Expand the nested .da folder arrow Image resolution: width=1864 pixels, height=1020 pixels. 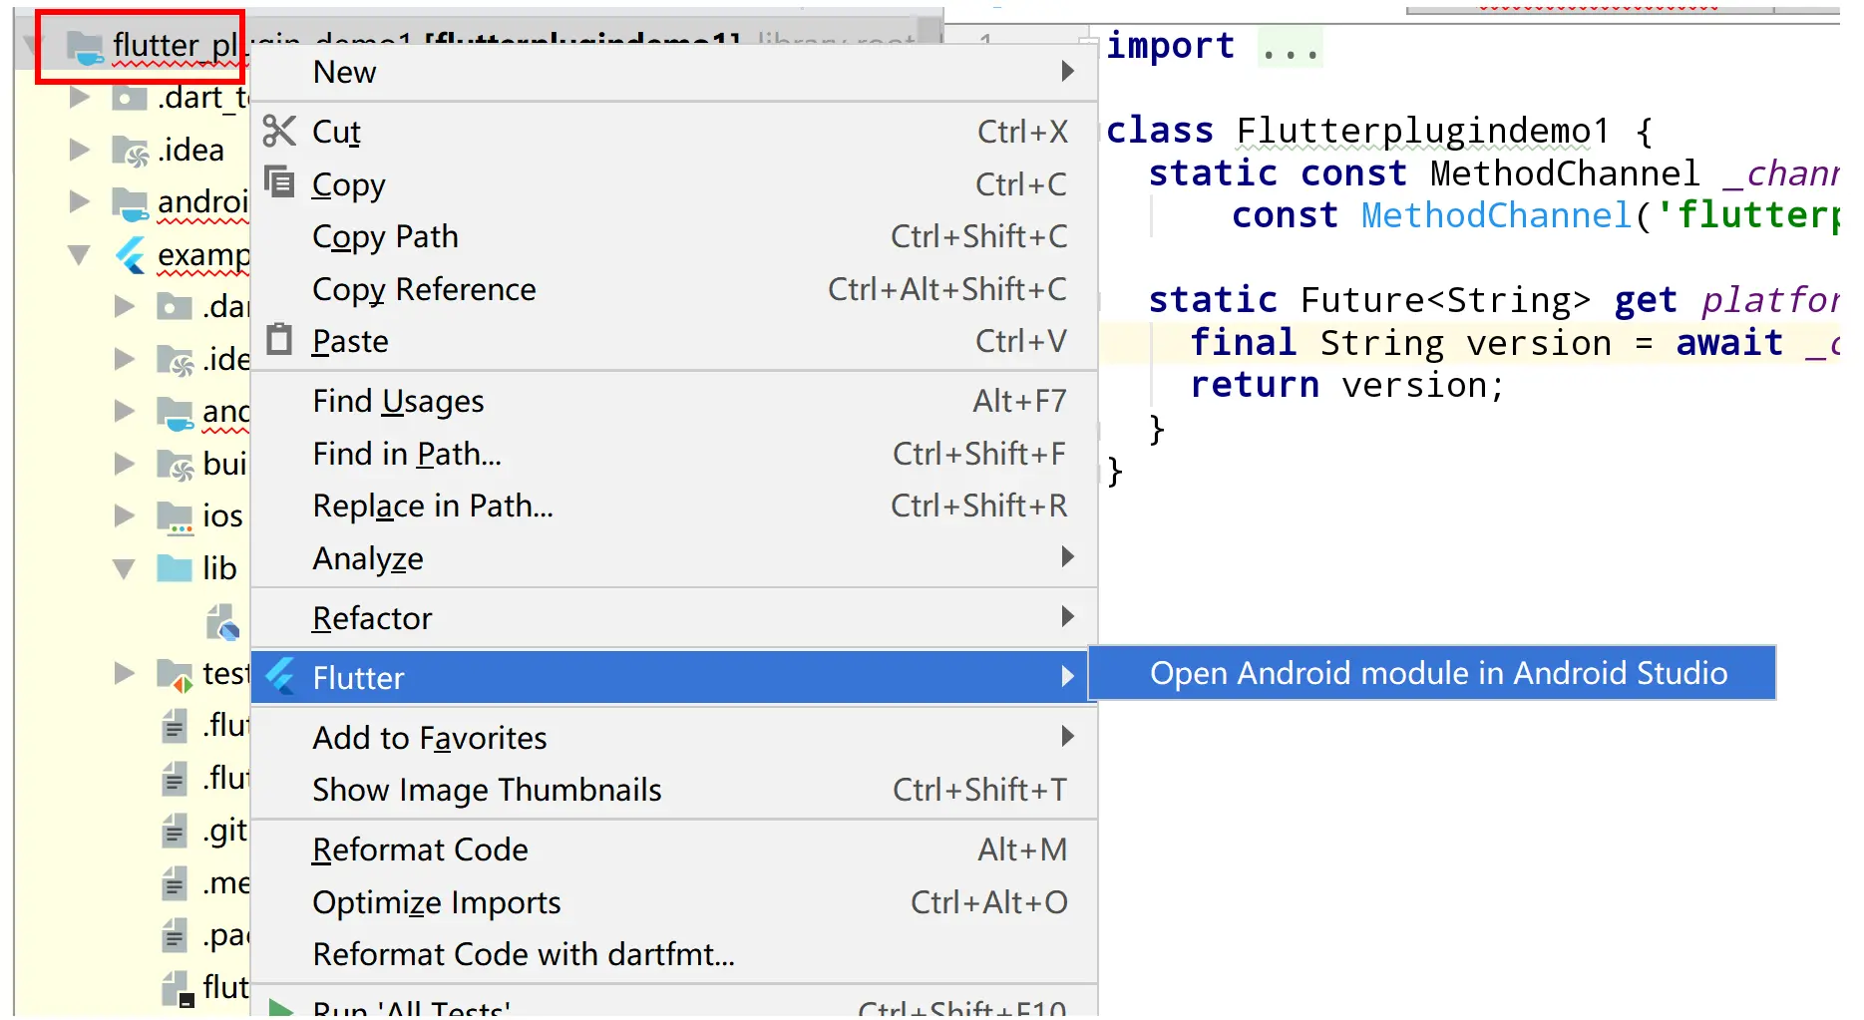tap(124, 306)
